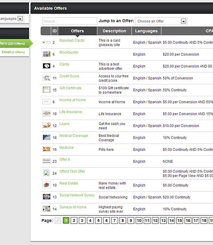The height and width of the screenshot is (245, 213).
Task: Click the Credit Score offer thumbnail icon
Action: coord(46,78)
